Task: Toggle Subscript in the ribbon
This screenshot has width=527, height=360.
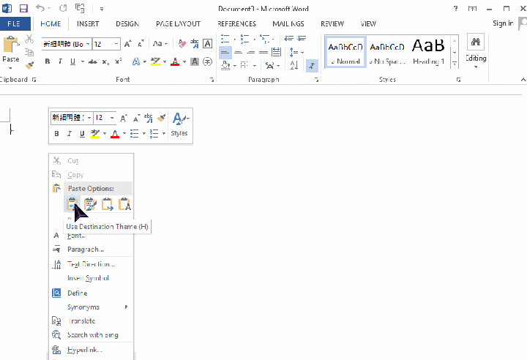Action: pos(105,62)
